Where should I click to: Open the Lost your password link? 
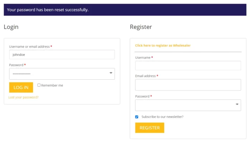(x=23, y=97)
